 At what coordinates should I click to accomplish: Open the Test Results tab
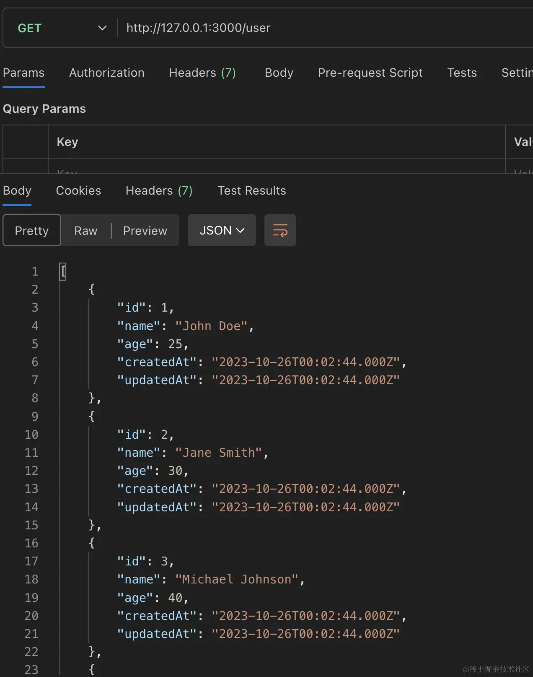pyautogui.click(x=252, y=190)
